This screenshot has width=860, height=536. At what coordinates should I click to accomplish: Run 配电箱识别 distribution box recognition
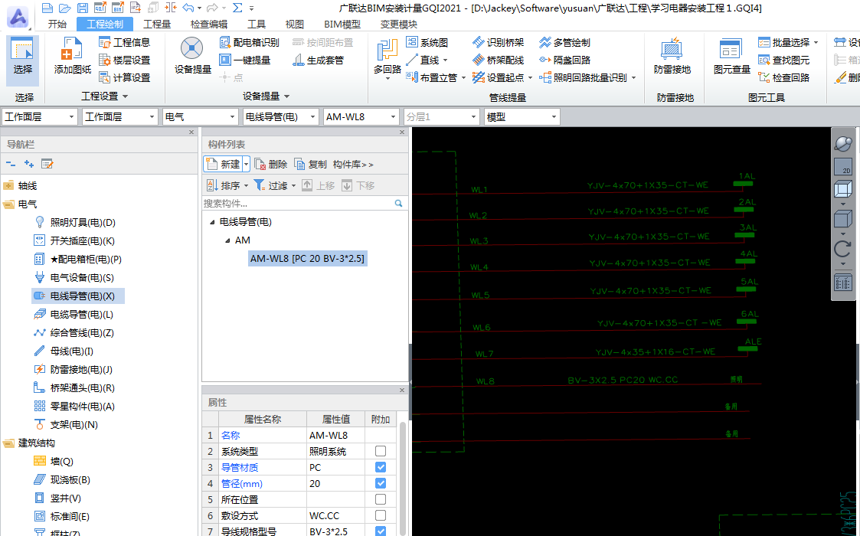pyautogui.click(x=249, y=42)
